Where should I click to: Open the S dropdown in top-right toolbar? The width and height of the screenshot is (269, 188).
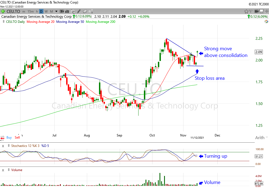click(x=256, y=12)
